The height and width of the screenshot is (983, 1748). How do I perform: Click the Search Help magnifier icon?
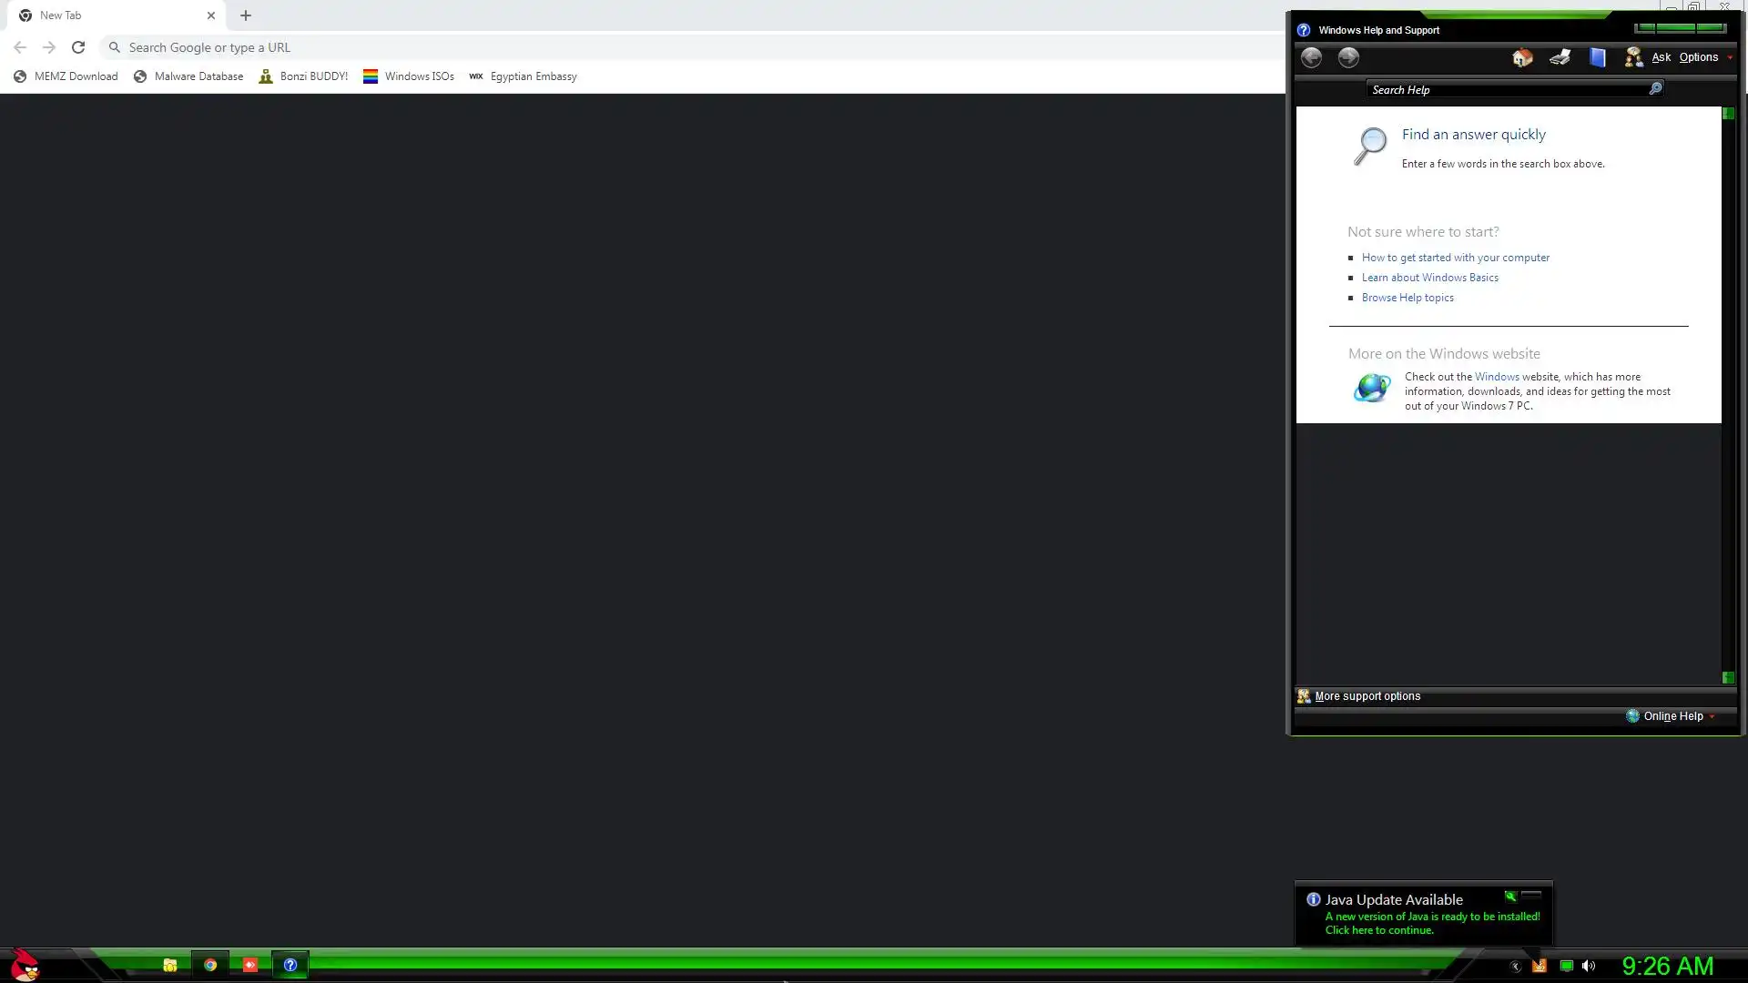click(x=1655, y=88)
